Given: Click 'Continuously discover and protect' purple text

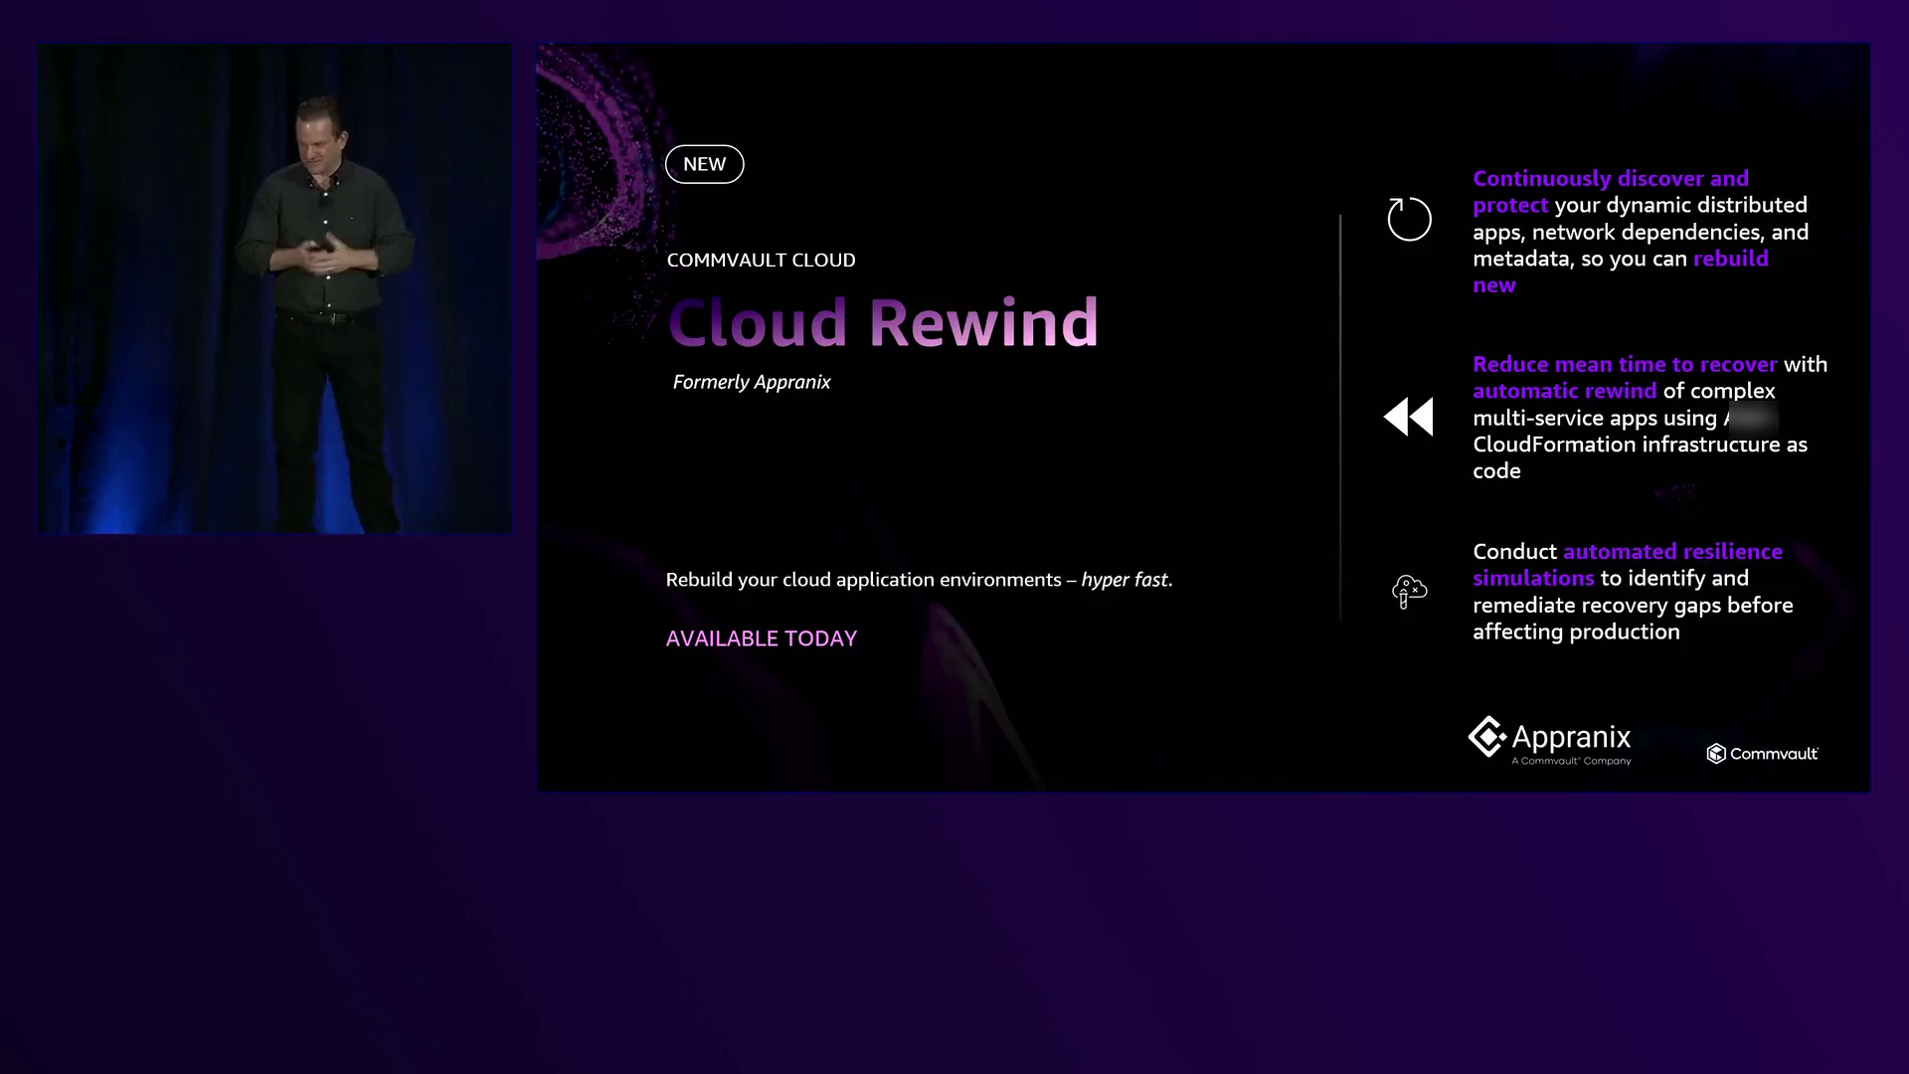Looking at the screenshot, I should pyautogui.click(x=1610, y=179).
